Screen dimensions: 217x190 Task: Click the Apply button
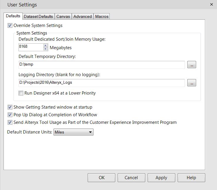point(161,178)
